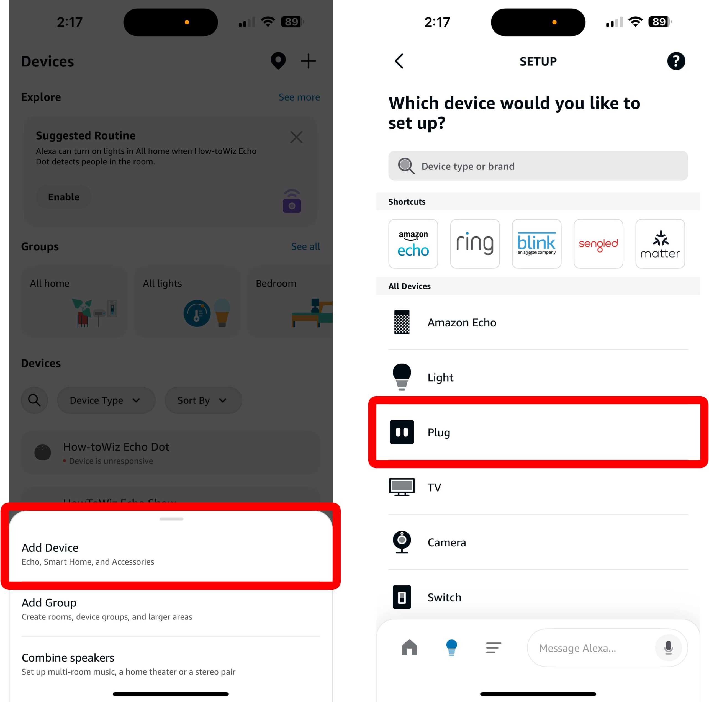Tap the microphone icon in Message Alexa
Screen dimensions: 709x702
tap(668, 648)
